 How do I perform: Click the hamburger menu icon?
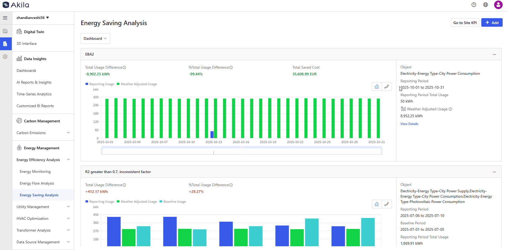(5, 18)
